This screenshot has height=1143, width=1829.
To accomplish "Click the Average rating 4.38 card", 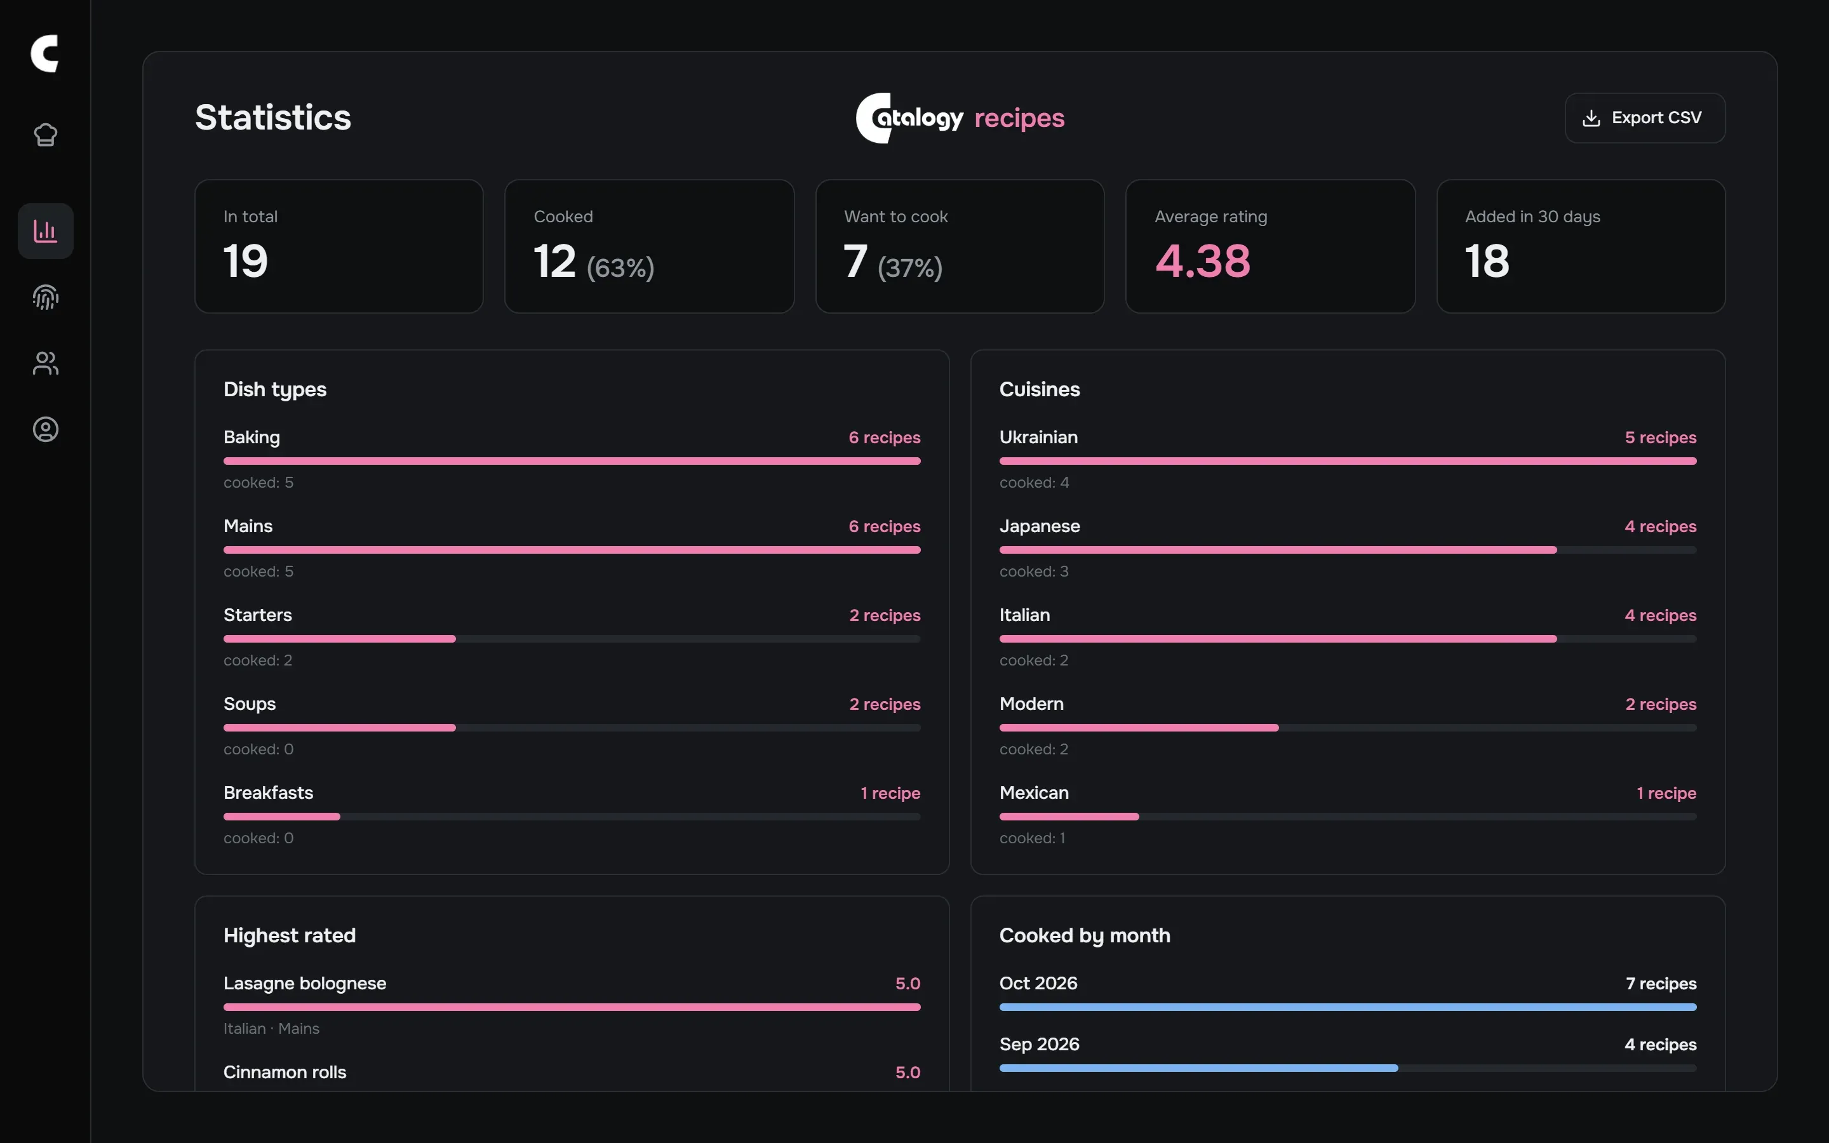I will [x=1270, y=246].
